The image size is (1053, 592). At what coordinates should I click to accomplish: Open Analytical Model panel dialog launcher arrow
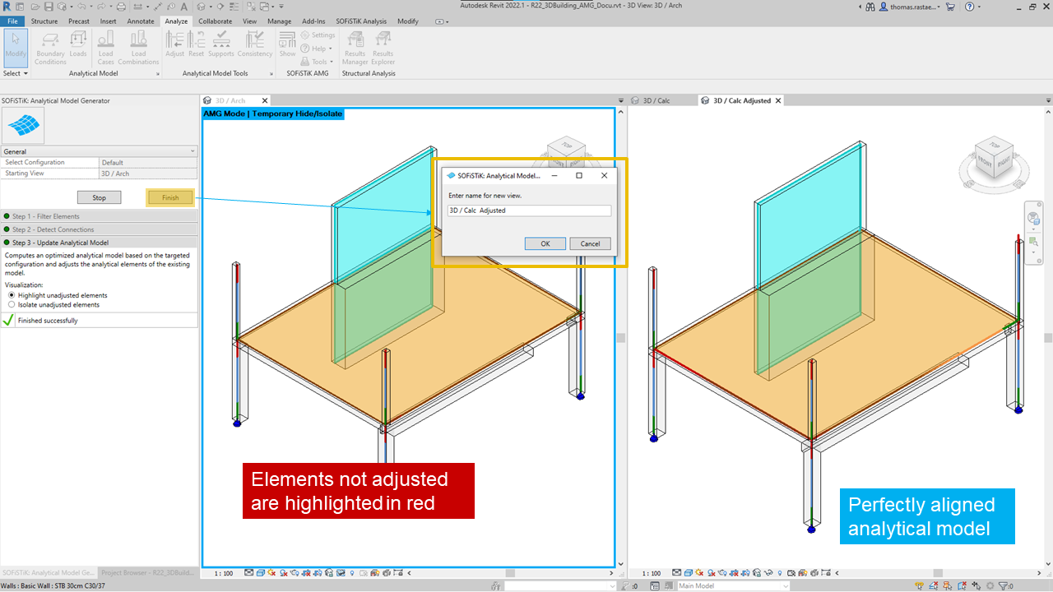point(158,74)
